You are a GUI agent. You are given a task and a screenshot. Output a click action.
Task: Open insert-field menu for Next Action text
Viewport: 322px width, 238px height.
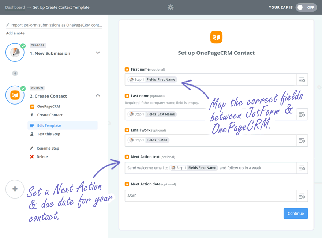pyautogui.click(x=302, y=168)
